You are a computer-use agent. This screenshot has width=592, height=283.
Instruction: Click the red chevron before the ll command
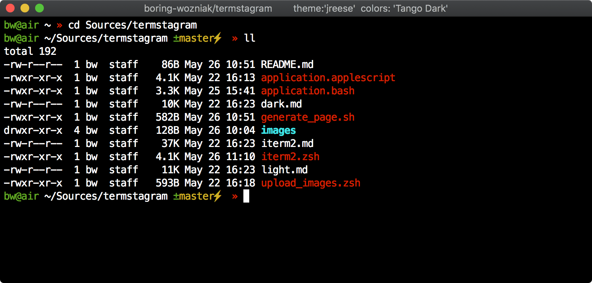point(235,38)
